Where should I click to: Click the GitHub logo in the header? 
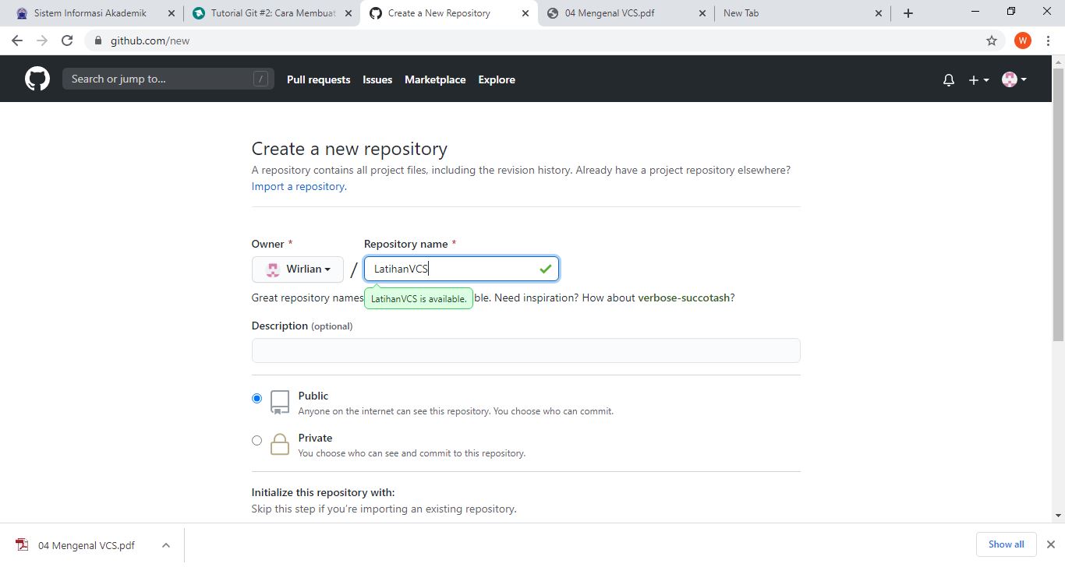point(37,79)
